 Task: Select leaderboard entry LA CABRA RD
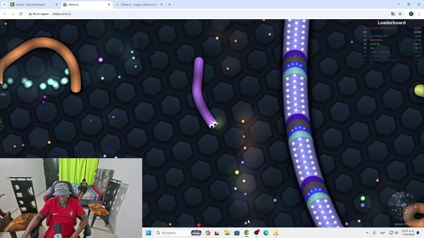[379, 36]
